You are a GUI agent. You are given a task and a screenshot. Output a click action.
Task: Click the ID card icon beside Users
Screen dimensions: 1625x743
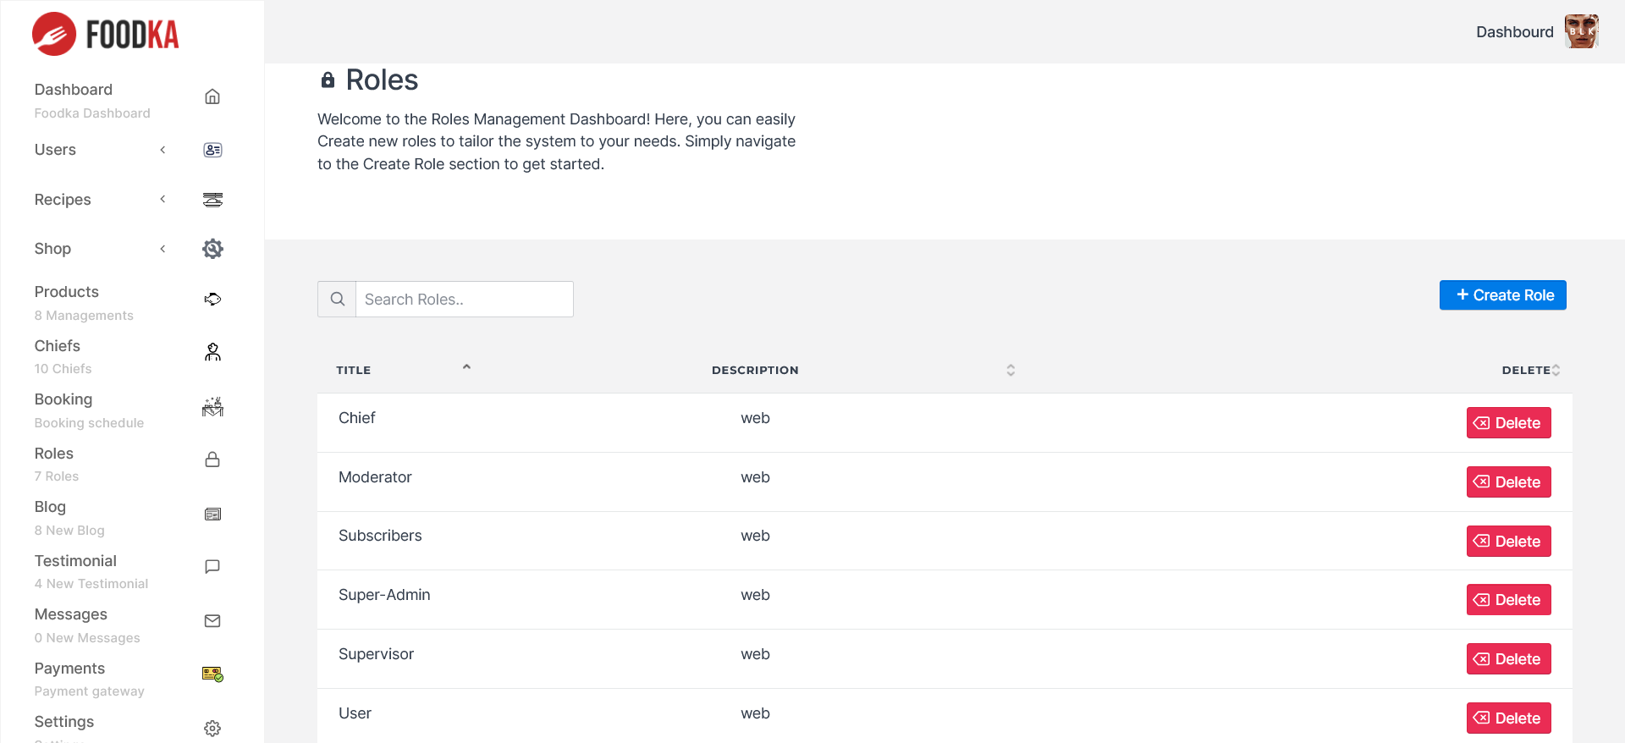click(x=212, y=150)
